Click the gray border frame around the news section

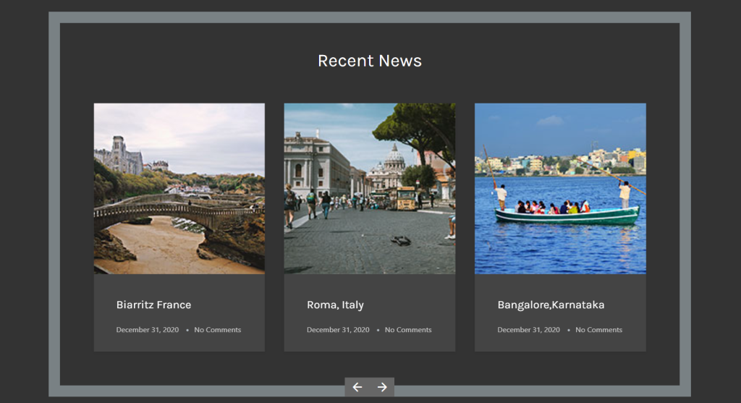54,203
